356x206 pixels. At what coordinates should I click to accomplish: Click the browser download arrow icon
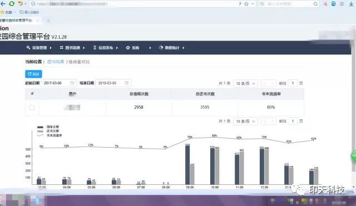coord(352,4)
